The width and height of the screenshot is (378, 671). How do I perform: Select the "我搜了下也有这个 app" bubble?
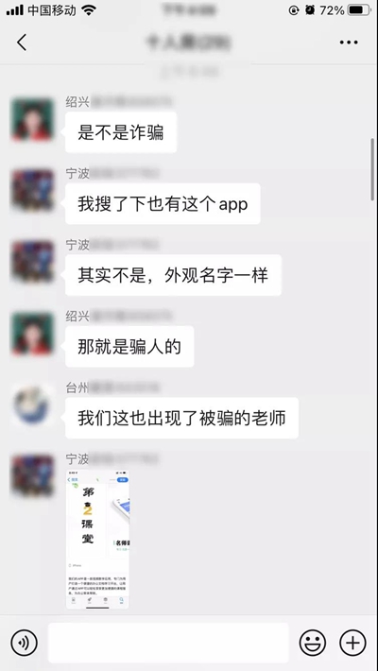pyautogui.click(x=163, y=204)
